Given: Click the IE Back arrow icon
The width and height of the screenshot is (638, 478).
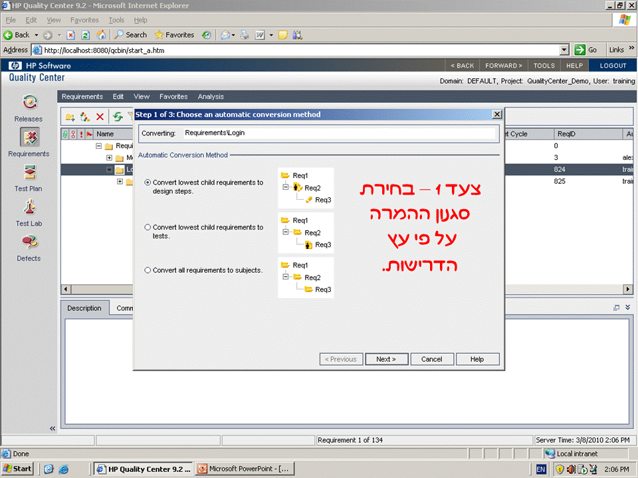Looking at the screenshot, I should point(8,35).
